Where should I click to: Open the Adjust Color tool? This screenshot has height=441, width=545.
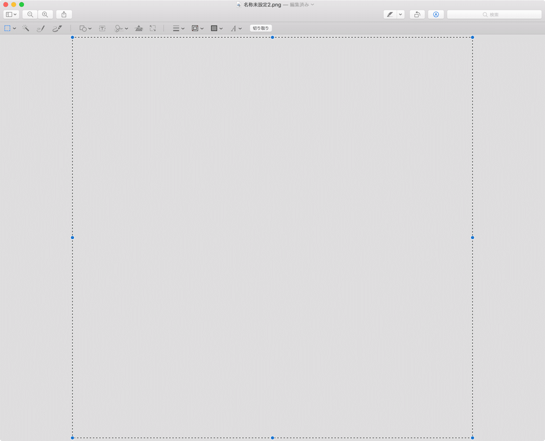click(x=139, y=28)
